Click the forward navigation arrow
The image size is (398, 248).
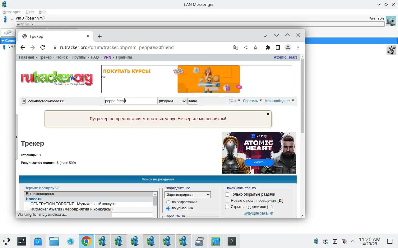coord(33,47)
